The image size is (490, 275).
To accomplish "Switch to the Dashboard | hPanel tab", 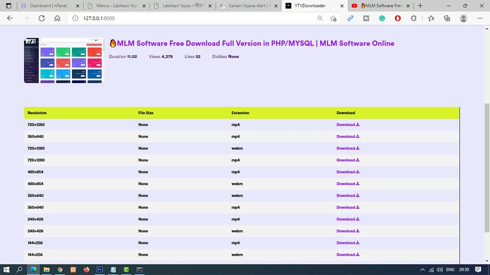I will (48, 6).
